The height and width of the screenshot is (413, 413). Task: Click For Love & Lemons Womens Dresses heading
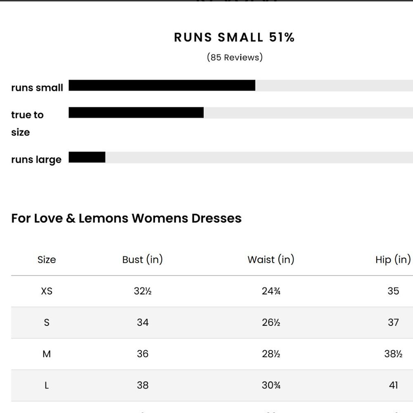pos(126,218)
